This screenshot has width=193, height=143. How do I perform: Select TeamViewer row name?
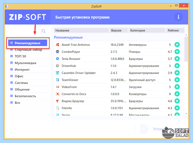(x=70, y=80)
